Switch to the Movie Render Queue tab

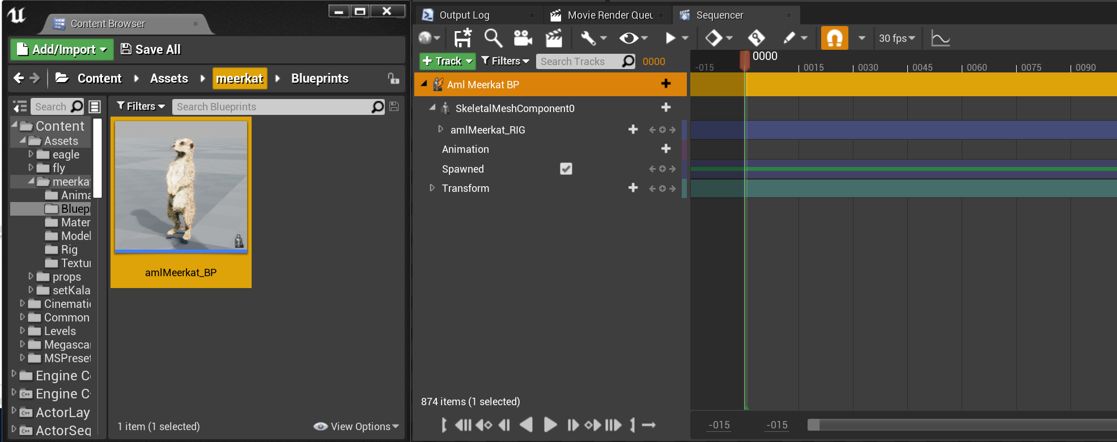610,15
